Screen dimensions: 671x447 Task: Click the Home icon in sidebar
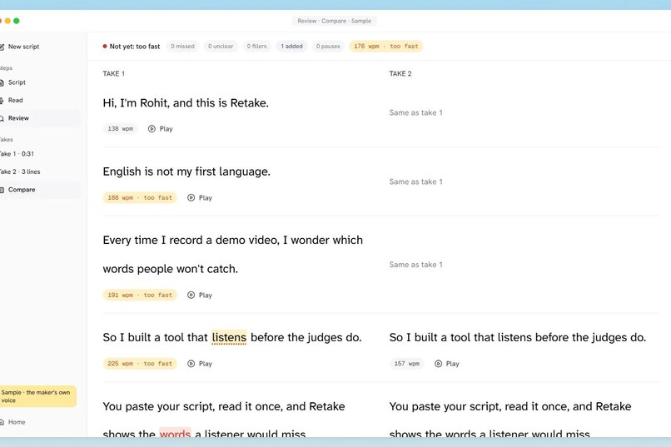click(x=2, y=422)
